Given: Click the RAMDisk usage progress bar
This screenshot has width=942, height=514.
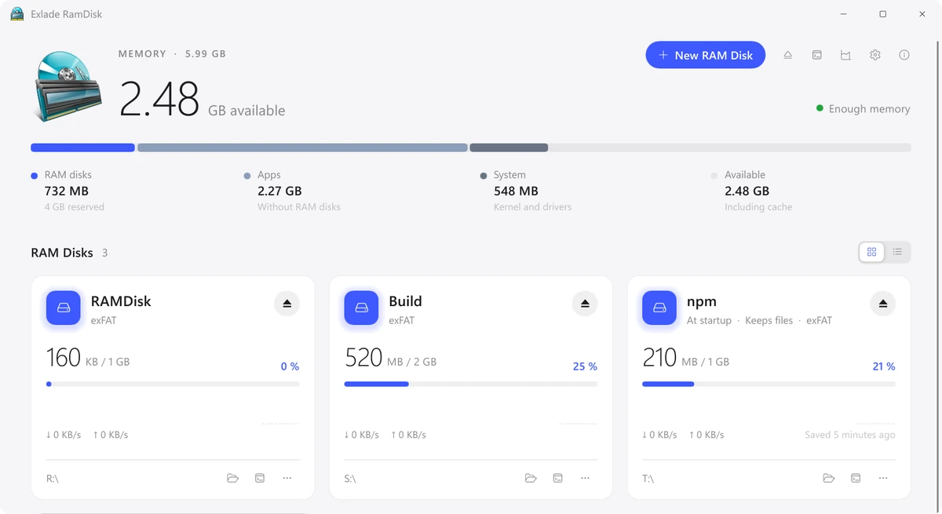Looking at the screenshot, I should [173, 384].
